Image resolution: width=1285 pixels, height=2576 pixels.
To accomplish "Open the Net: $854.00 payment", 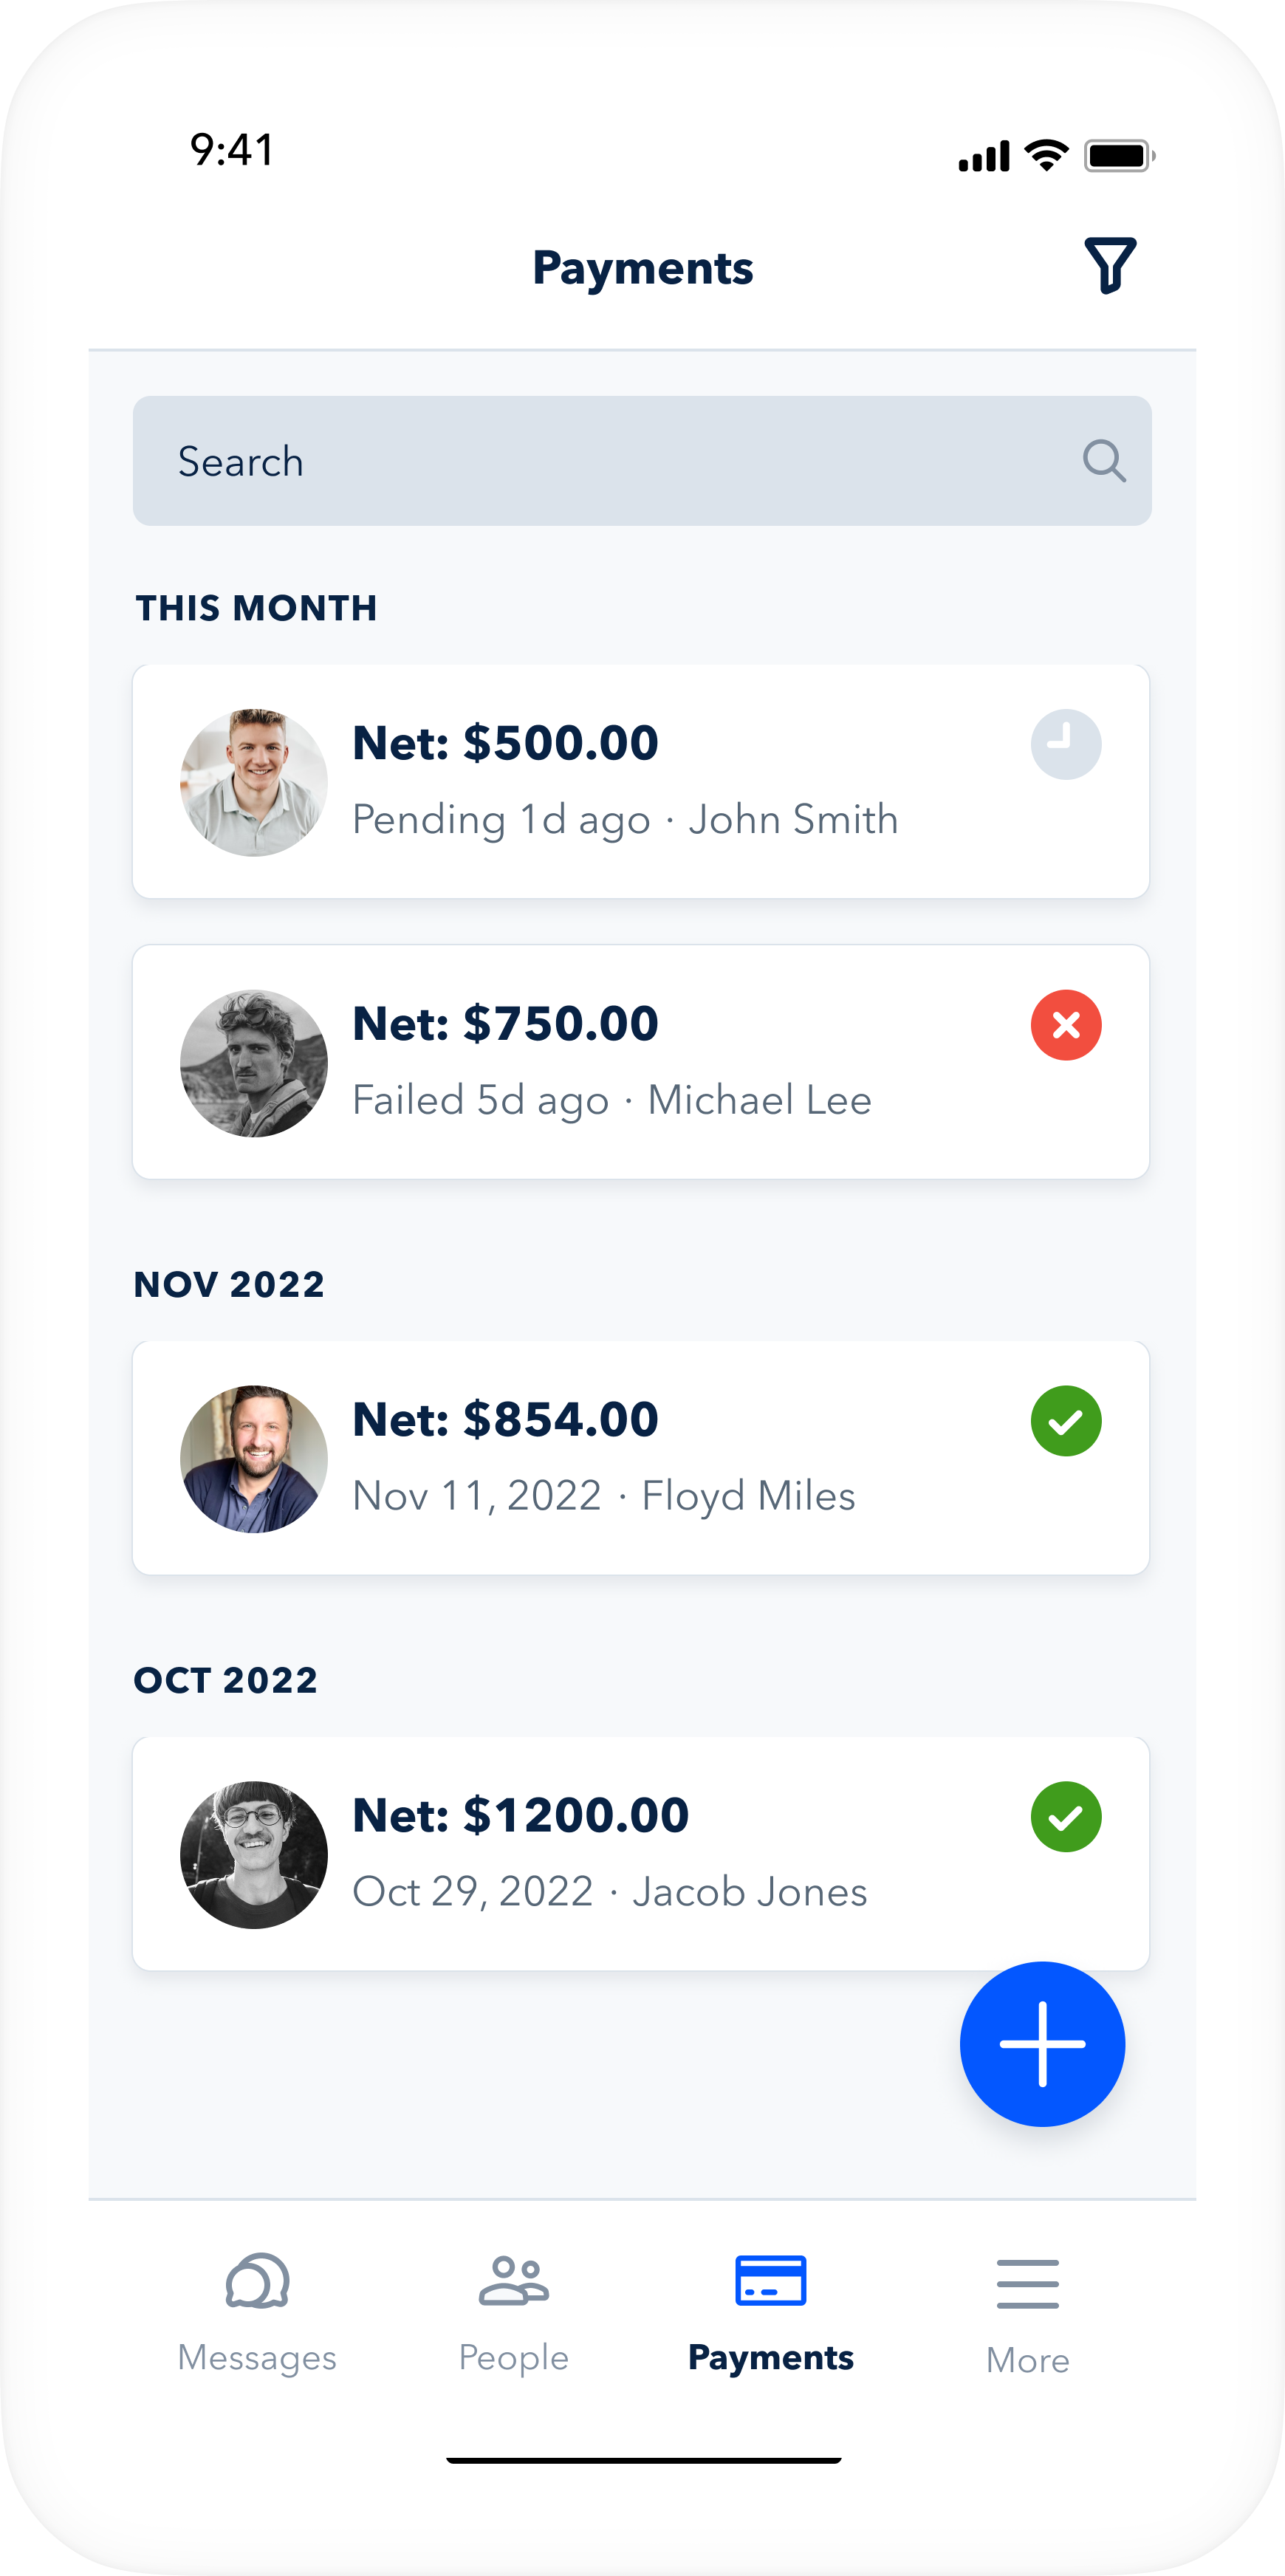I will pos(640,1458).
